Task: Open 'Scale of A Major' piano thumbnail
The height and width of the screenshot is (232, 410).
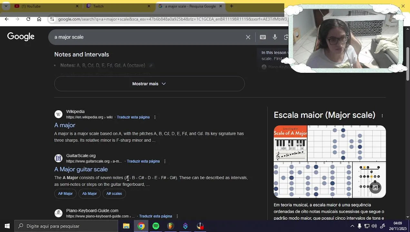Action: pyautogui.click(x=290, y=143)
